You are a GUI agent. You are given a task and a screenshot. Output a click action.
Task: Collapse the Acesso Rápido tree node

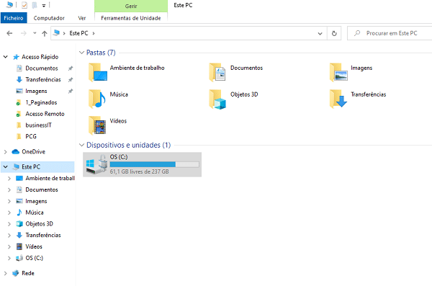tap(6, 57)
